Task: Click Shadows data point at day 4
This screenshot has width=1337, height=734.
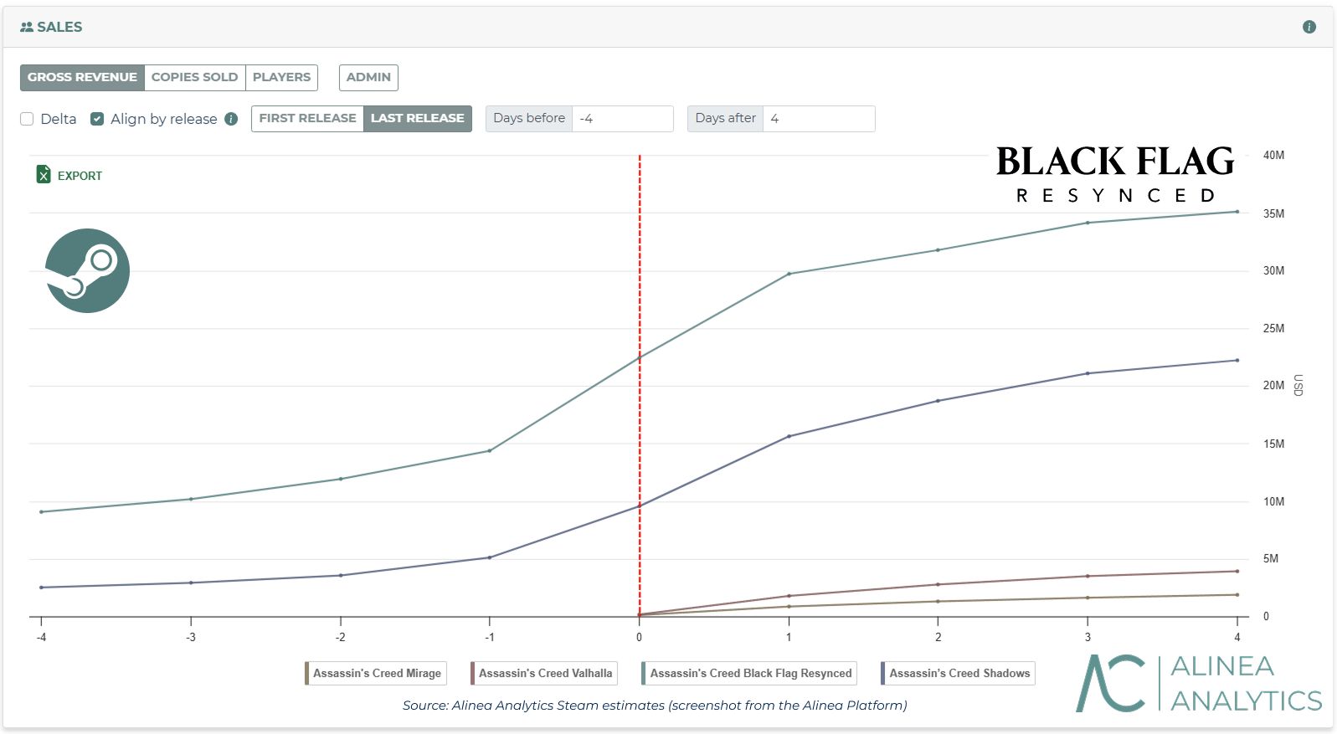Action: pyautogui.click(x=1237, y=361)
